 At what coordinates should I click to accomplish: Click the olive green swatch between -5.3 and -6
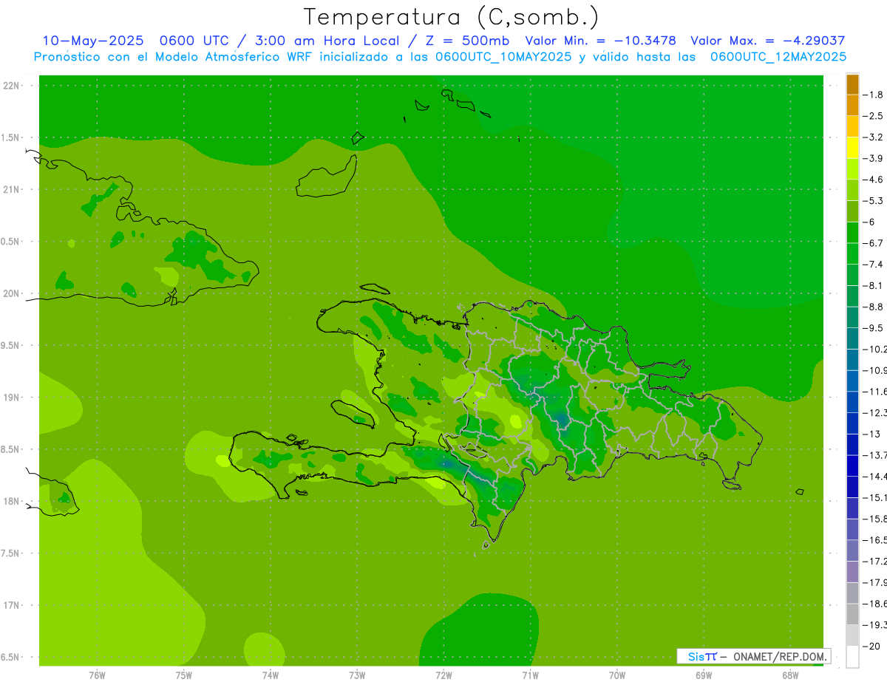pos(852,211)
